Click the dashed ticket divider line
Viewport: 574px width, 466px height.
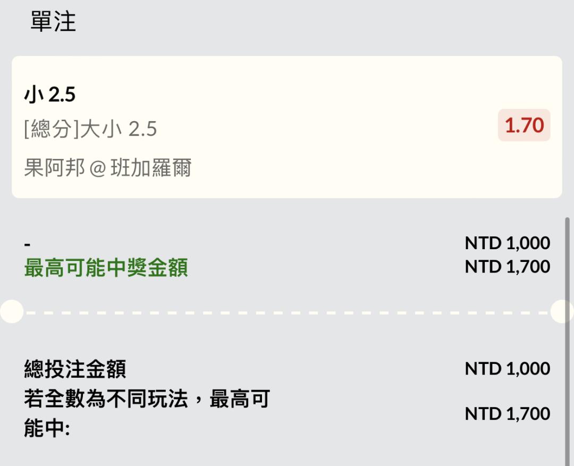click(x=287, y=313)
